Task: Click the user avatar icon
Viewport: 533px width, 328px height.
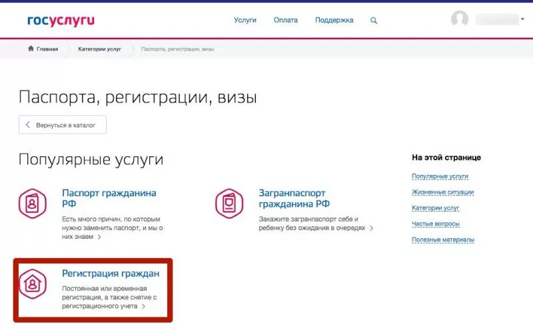Action: [x=460, y=19]
